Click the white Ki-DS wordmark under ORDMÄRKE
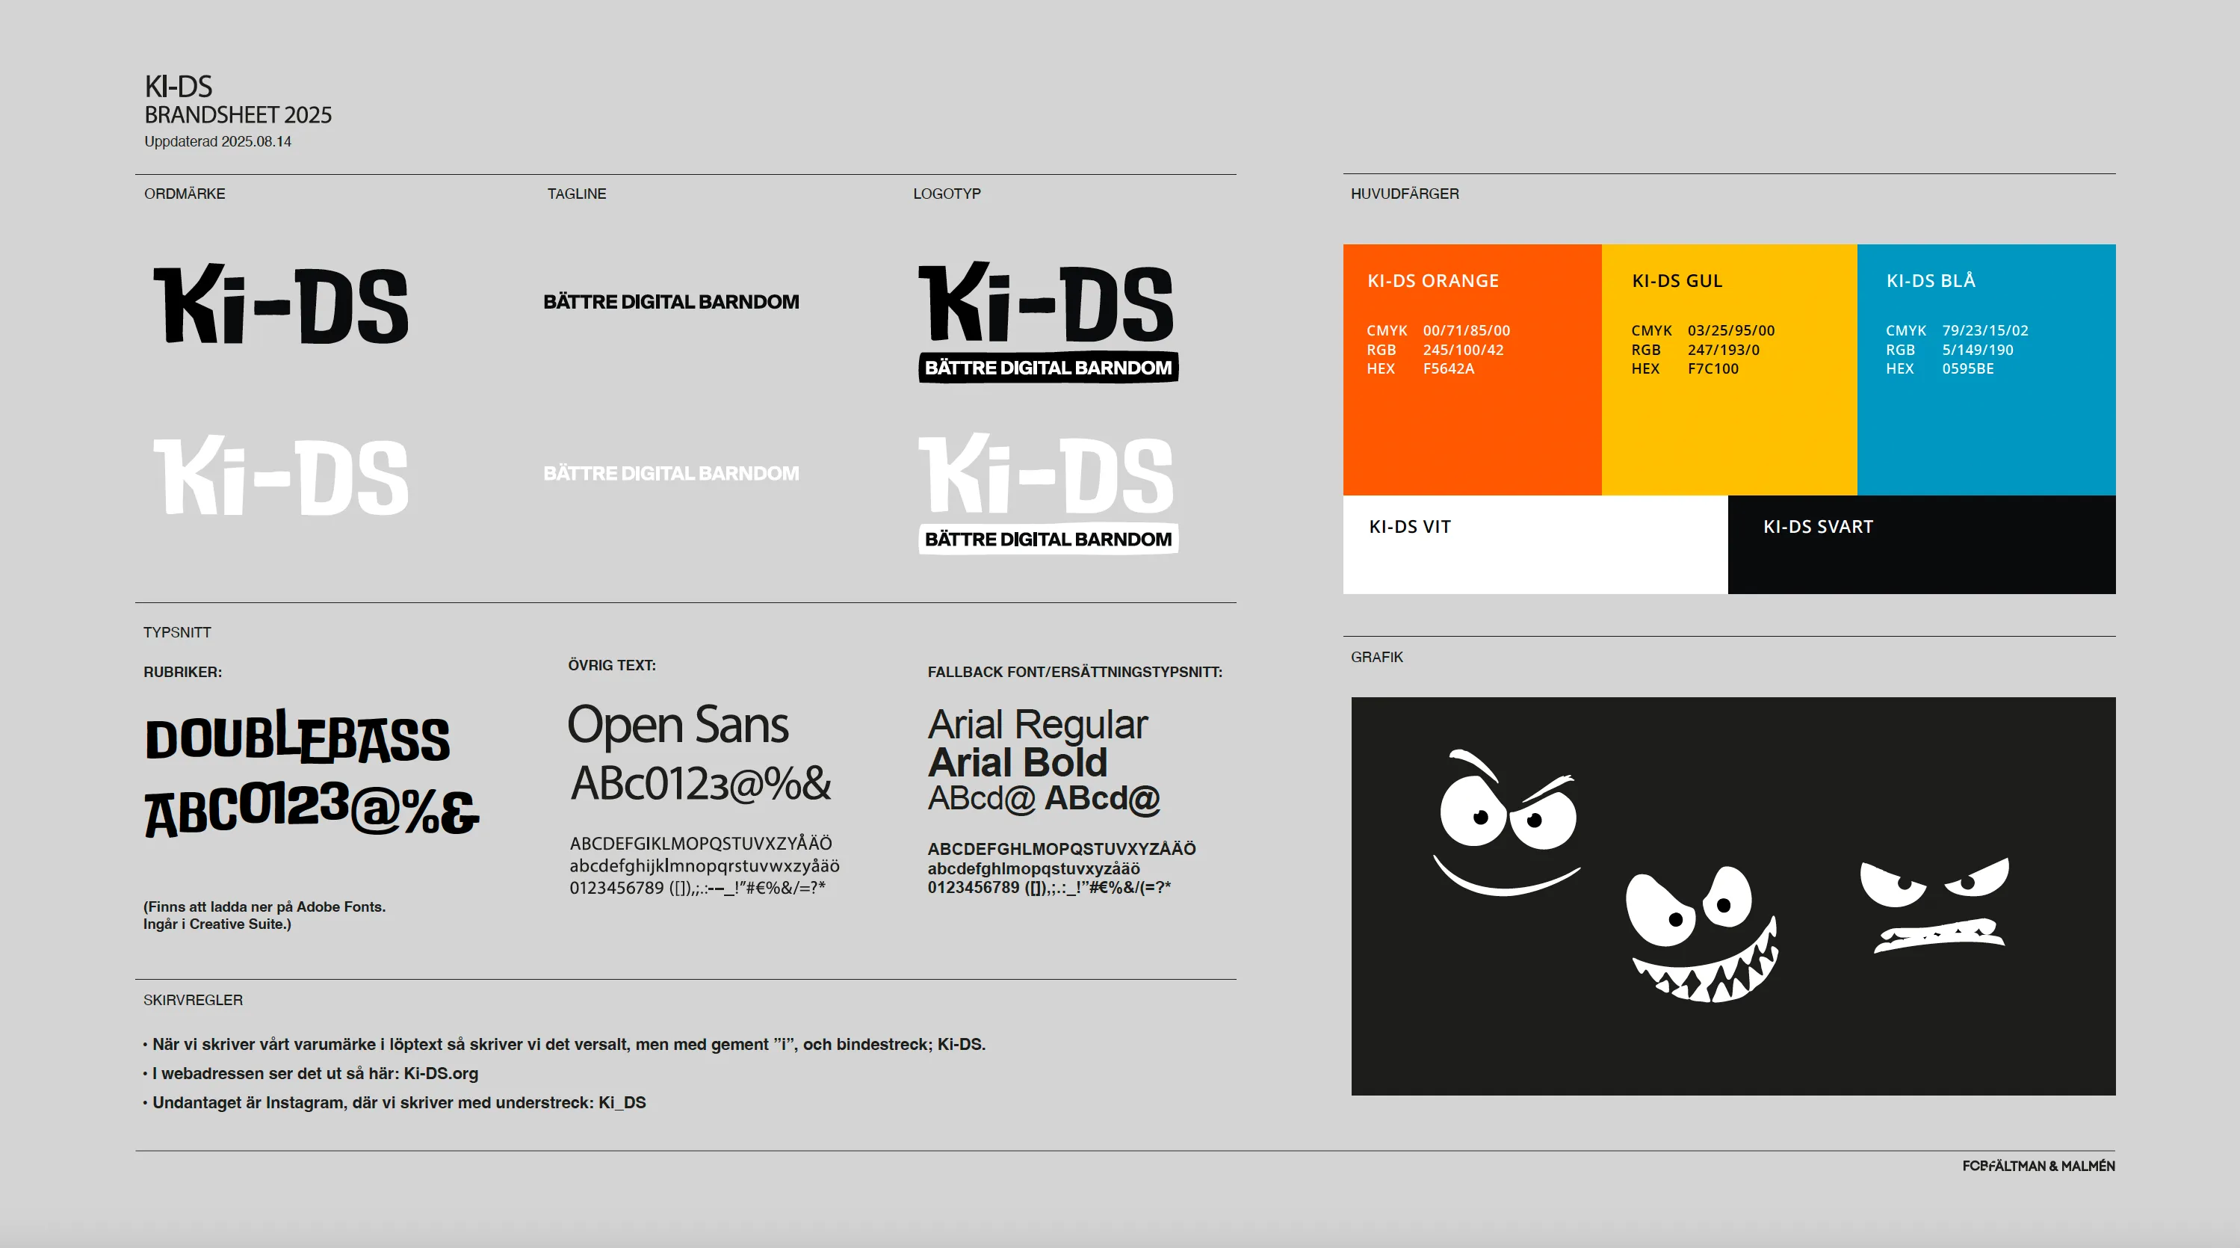 pyautogui.click(x=281, y=476)
